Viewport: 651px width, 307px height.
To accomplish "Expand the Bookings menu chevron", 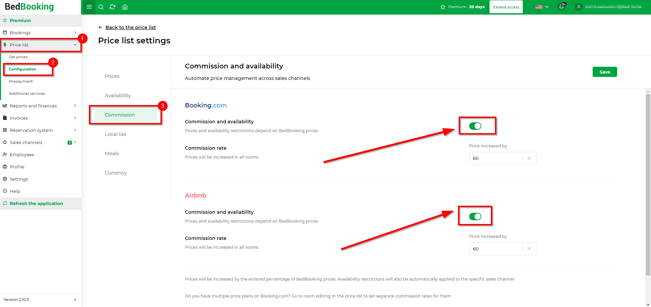I will click(75, 33).
